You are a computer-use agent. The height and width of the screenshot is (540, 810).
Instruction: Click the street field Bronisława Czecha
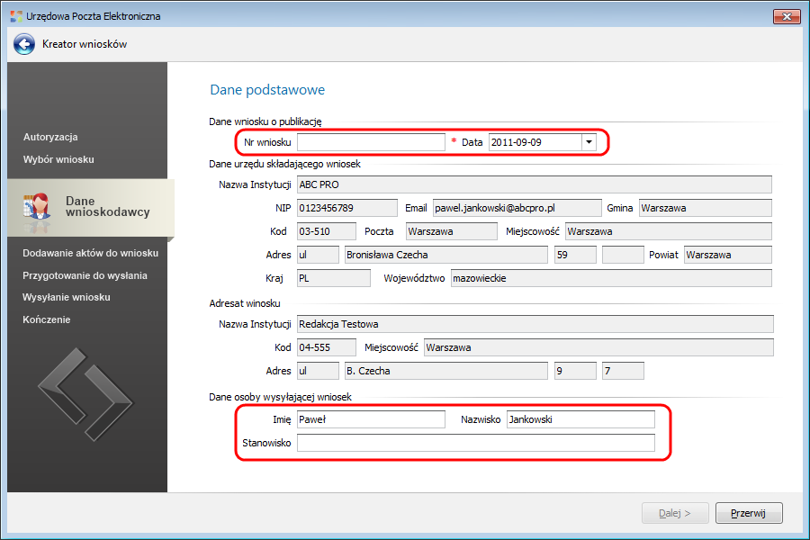(445, 254)
